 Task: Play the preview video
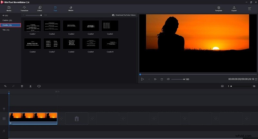click(x=142, y=79)
